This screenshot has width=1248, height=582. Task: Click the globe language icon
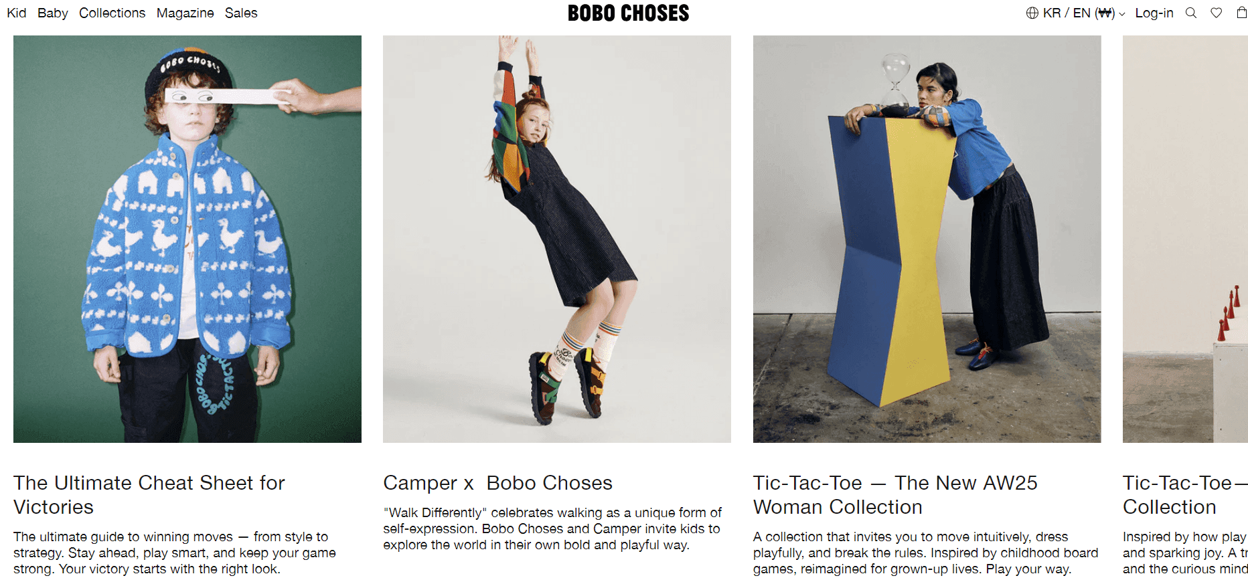tap(1032, 13)
